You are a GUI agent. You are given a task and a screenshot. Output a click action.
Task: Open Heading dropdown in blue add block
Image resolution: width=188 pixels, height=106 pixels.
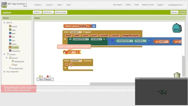pyautogui.click(x=140, y=41)
